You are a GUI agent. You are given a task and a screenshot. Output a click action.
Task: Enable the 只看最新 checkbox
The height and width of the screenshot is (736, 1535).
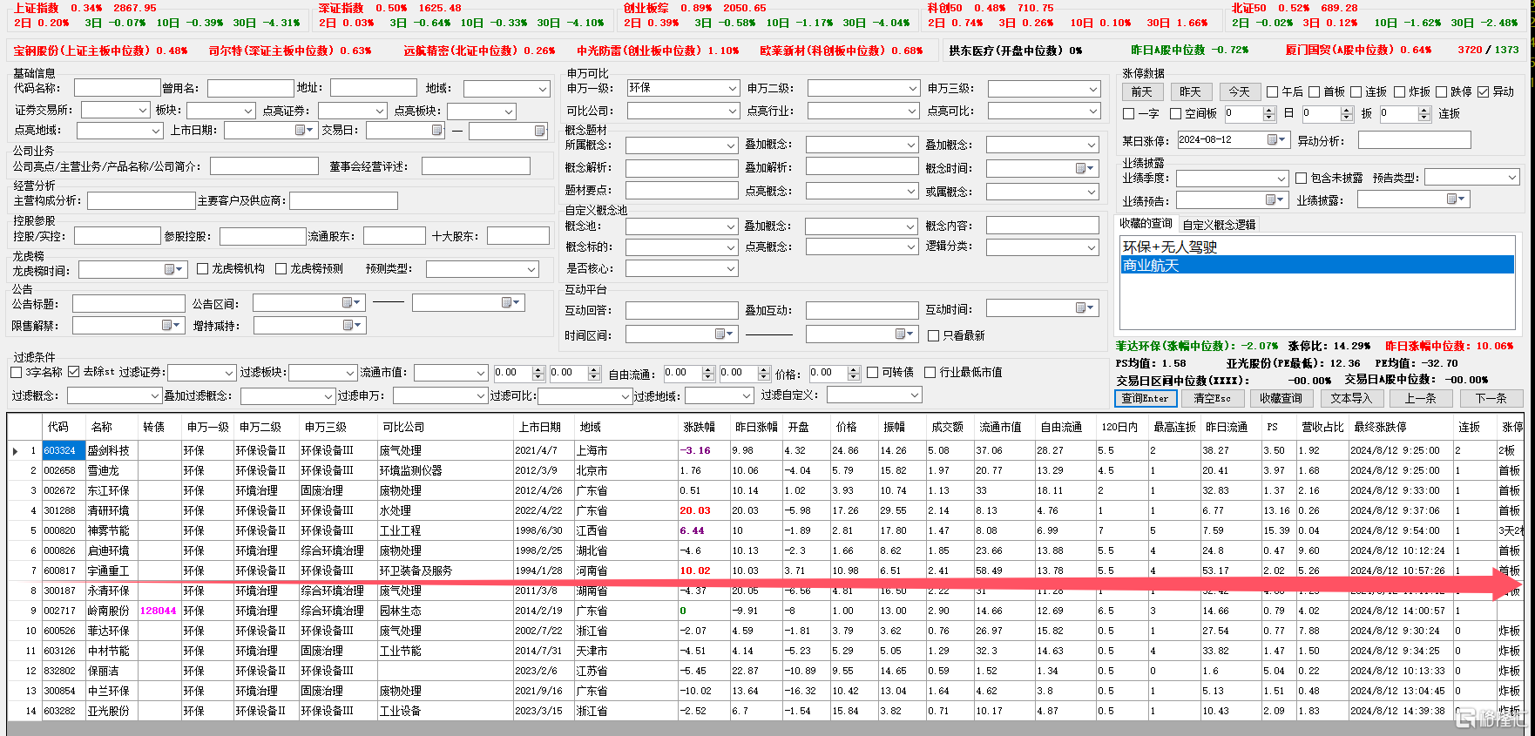[x=933, y=335]
